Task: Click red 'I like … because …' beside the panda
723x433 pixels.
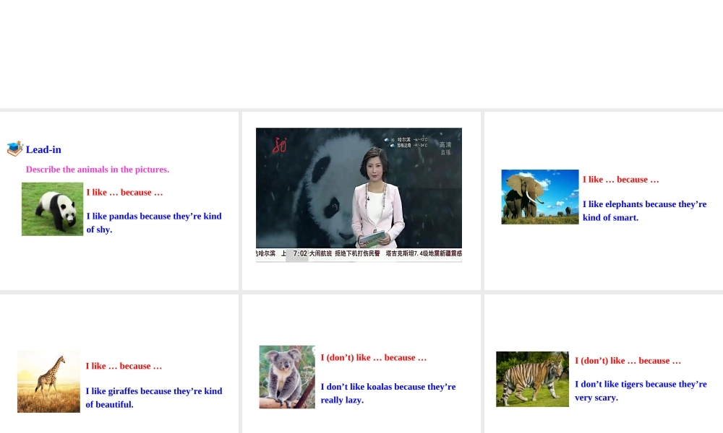Action: 124,193
